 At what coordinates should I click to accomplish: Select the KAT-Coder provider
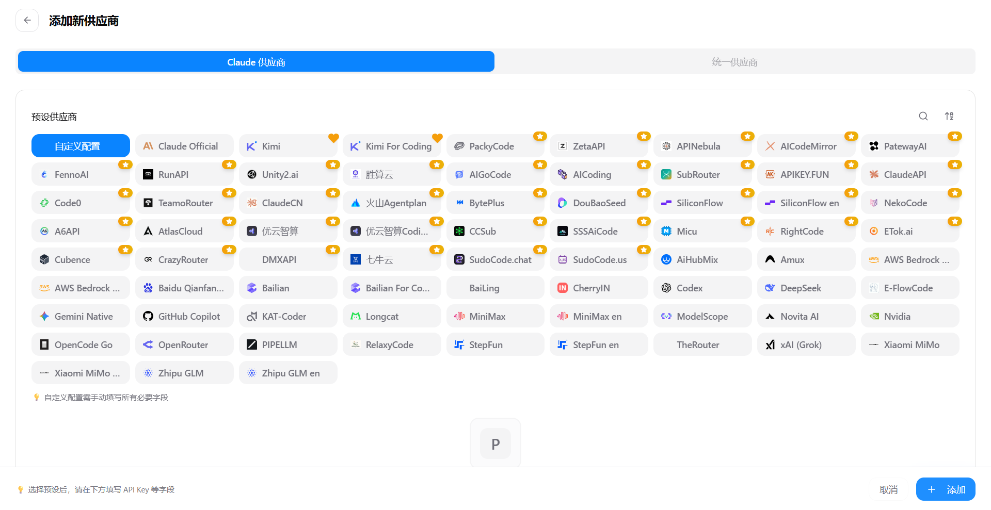288,316
